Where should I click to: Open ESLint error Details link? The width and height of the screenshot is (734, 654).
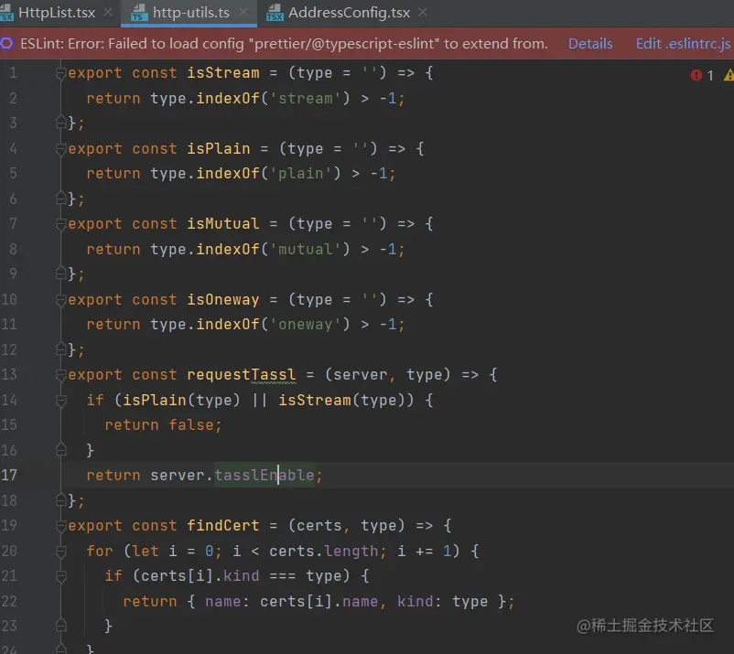tap(590, 44)
